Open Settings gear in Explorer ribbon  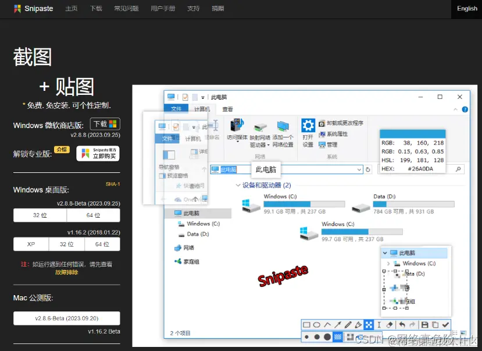pos(308,126)
